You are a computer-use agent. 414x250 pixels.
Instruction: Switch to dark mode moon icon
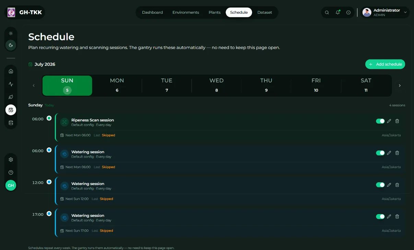(11, 45)
